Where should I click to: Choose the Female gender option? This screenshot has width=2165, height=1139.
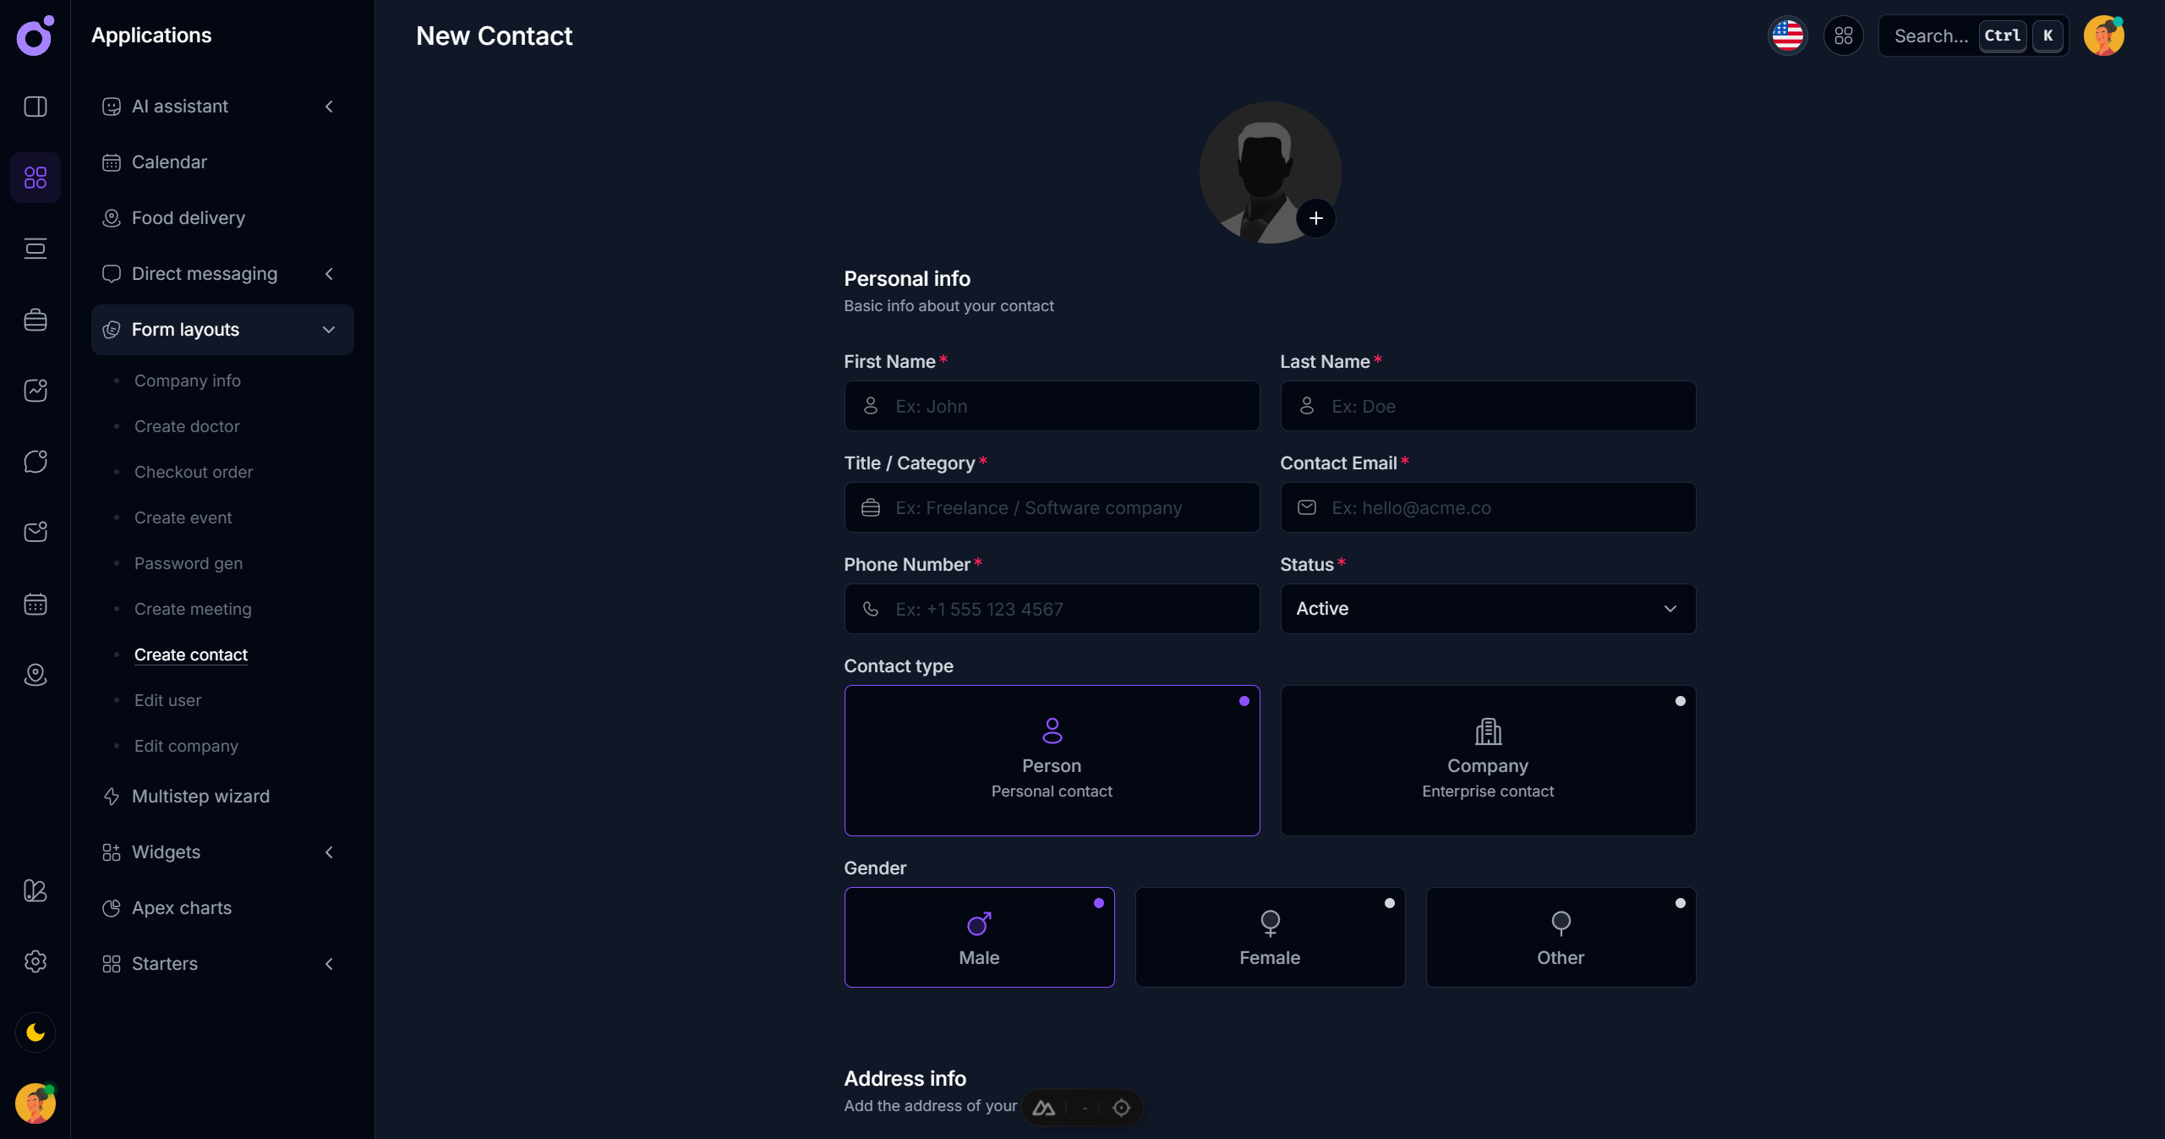tap(1269, 937)
